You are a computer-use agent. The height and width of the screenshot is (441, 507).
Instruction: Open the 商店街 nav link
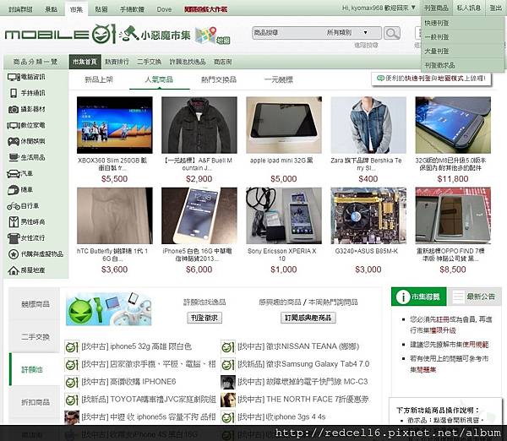click(x=223, y=62)
